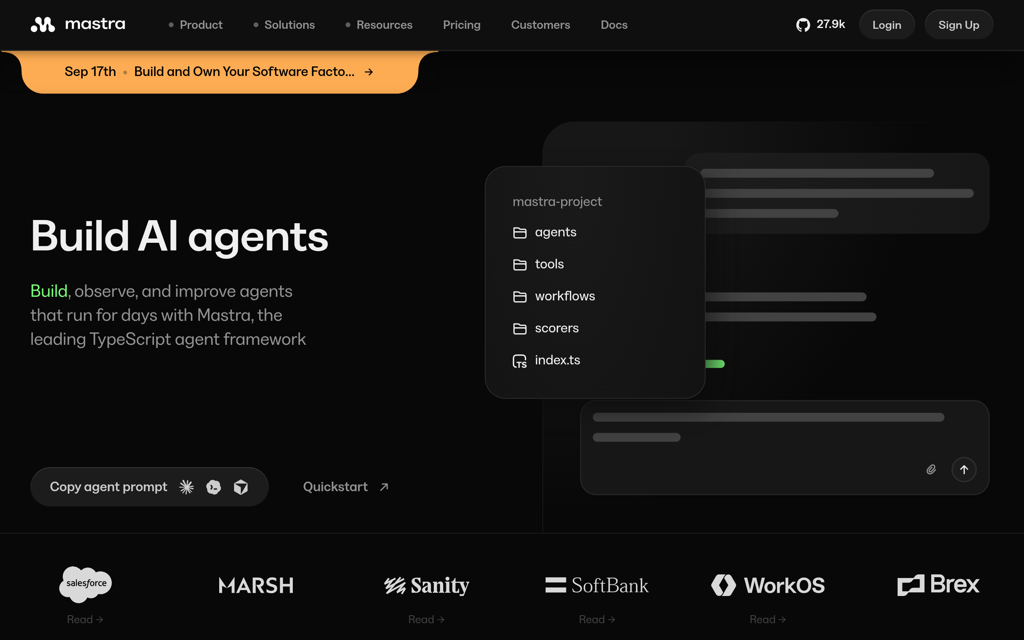Click the SoftBank logo
The height and width of the screenshot is (640, 1024).
coord(597,585)
